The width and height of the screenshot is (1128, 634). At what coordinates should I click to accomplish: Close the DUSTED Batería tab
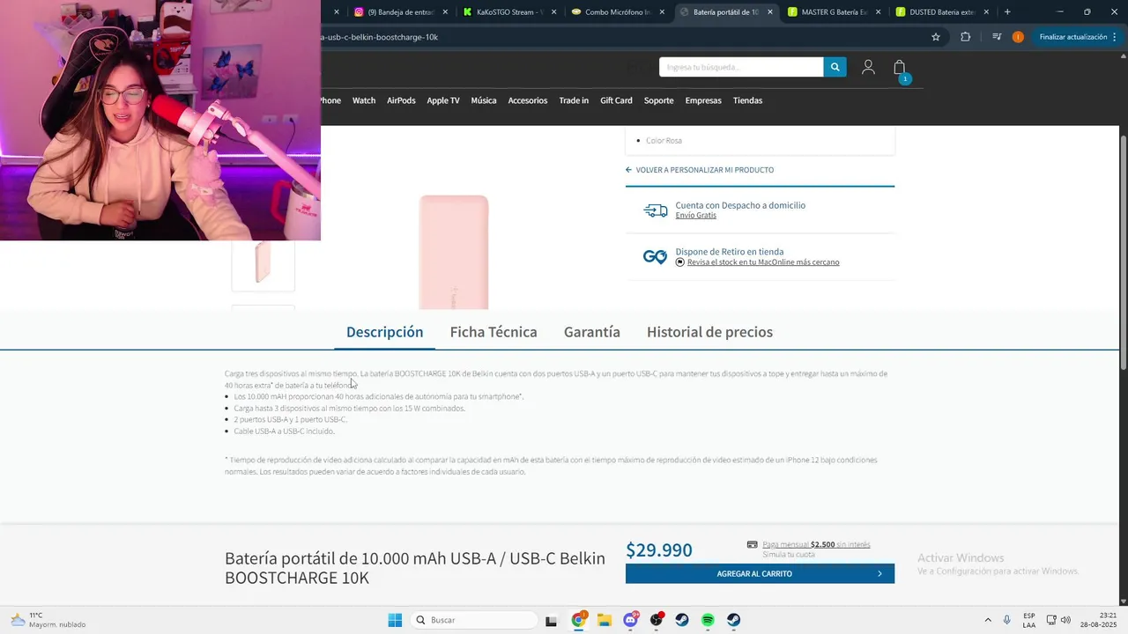tap(986, 12)
